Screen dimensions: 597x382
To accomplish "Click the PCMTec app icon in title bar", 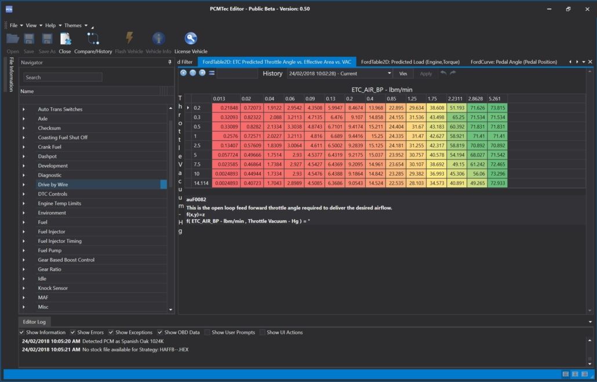I will point(9,9).
